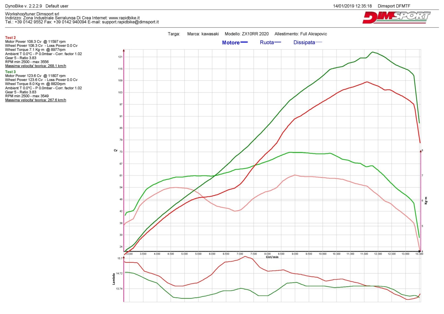Click the green Test 3 heading

click(11, 72)
